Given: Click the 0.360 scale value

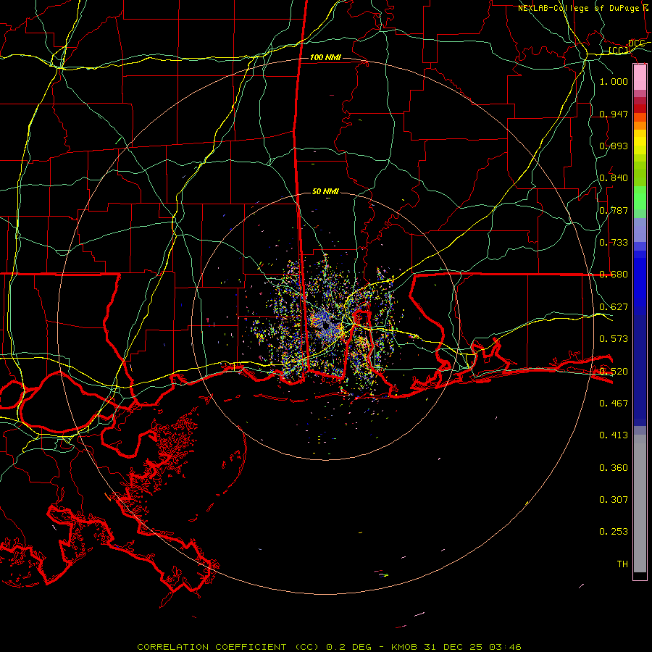Looking at the screenshot, I should tap(614, 467).
